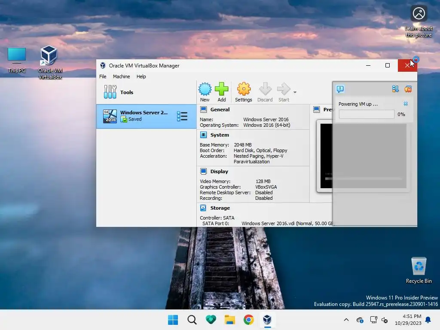Cancel the Powering VM up progress
The height and width of the screenshot is (330, 440).
406,104
